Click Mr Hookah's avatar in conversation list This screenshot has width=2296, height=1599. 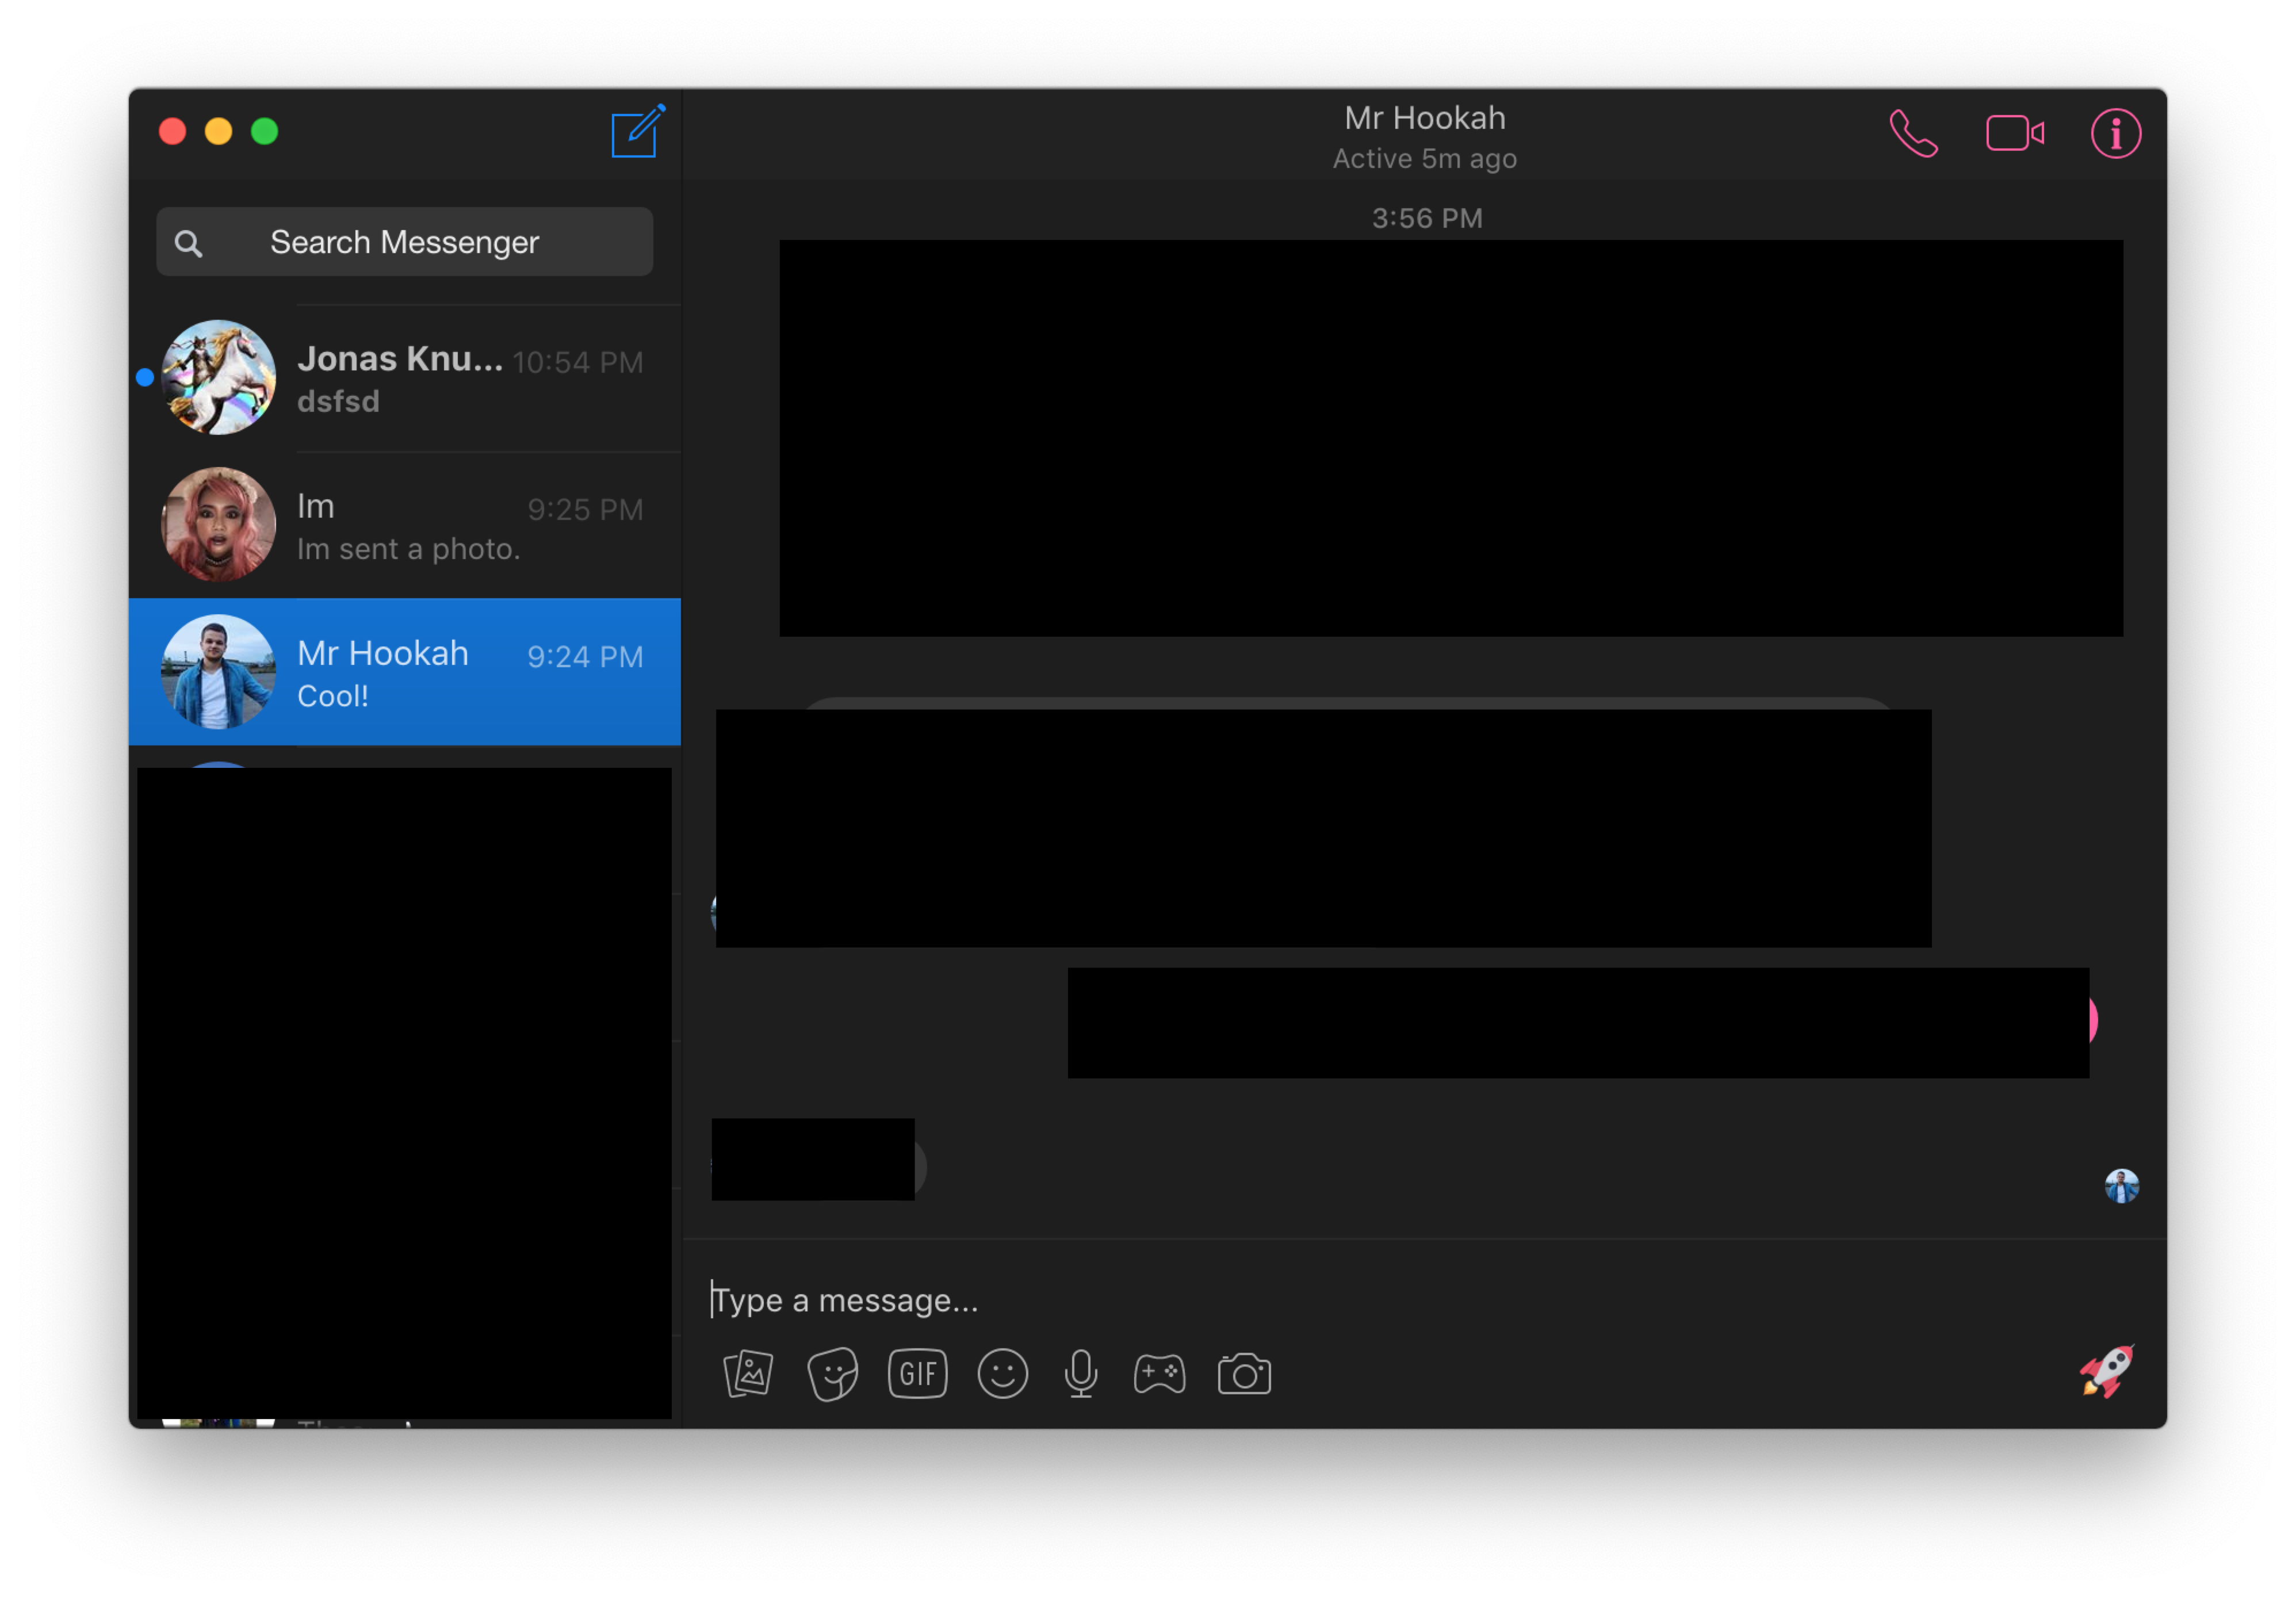[x=218, y=672]
